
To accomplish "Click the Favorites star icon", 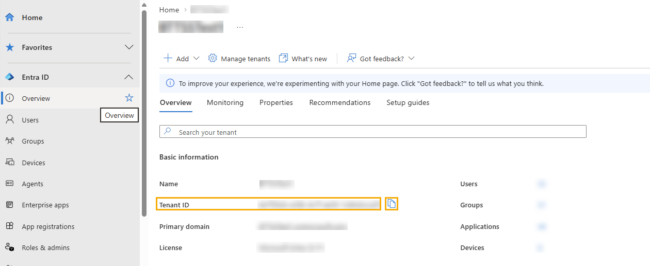I will click(x=9, y=47).
